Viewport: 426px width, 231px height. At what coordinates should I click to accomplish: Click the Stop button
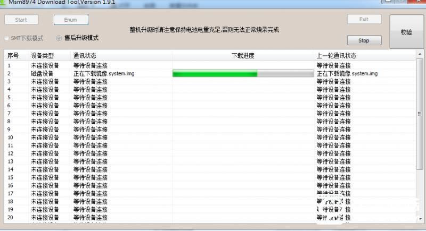(364, 40)
